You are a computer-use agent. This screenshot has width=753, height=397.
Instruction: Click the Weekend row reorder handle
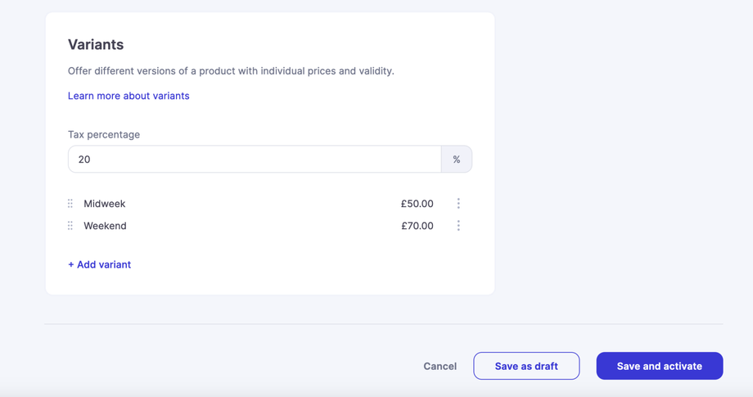coord(70,226)
